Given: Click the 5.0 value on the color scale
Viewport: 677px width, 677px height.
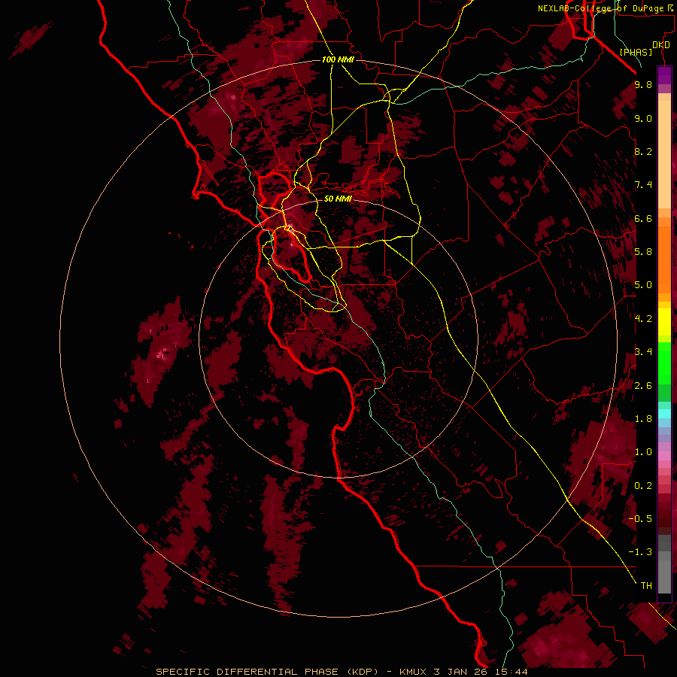Looking at the screenshot, I should [x=643, y=284].
